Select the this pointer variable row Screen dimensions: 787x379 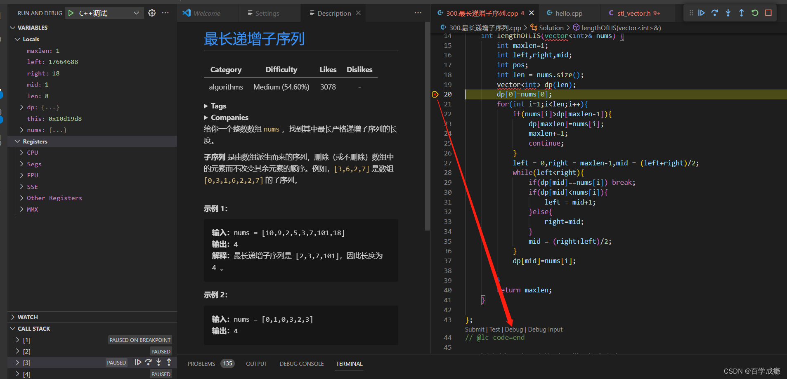coord(92,119)
